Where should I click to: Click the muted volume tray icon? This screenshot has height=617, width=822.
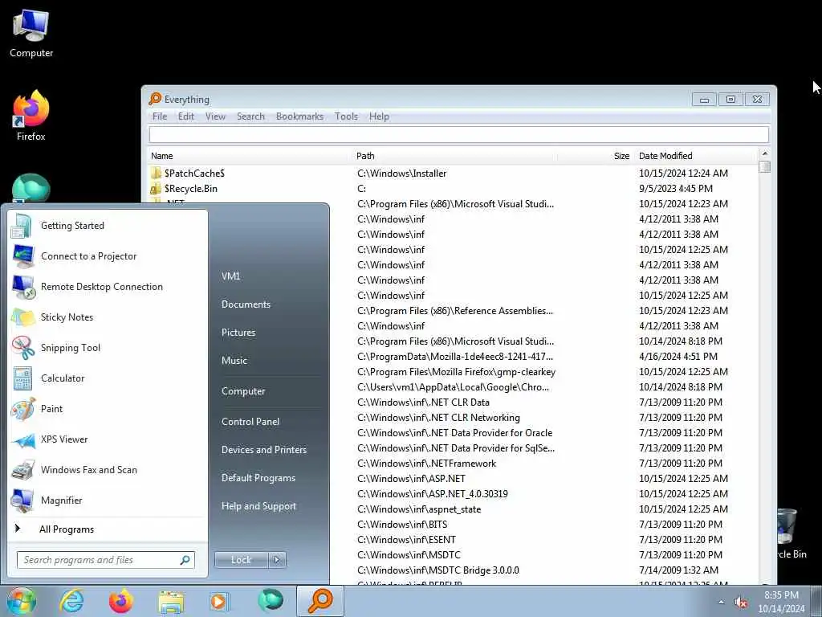click(741, 603)
